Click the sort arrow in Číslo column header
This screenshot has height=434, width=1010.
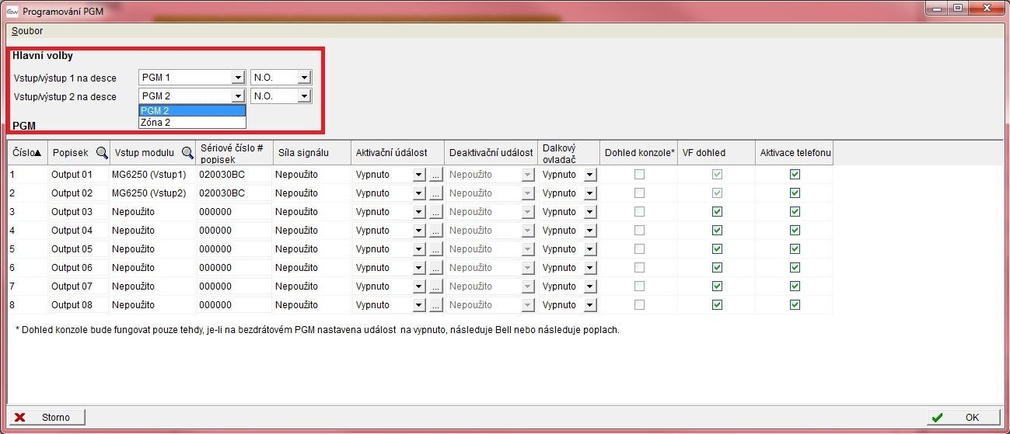pyautogui.click(x=38, y=153)
